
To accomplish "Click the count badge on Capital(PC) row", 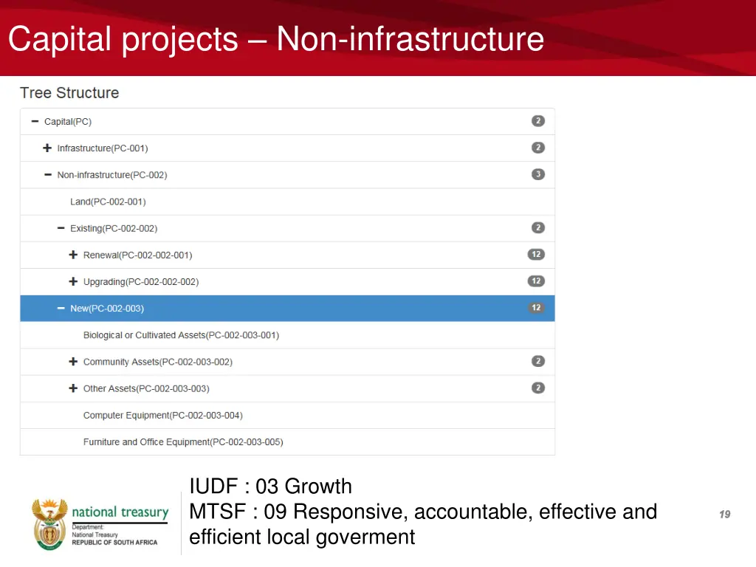I will tap(538, 121).
